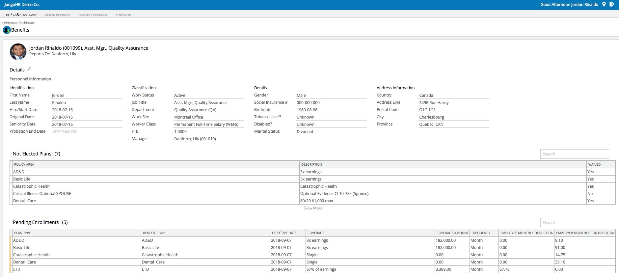Sort Pending Enrollments by Effective Date header
The height and width of the screenshot is (277, 619).
284,233
